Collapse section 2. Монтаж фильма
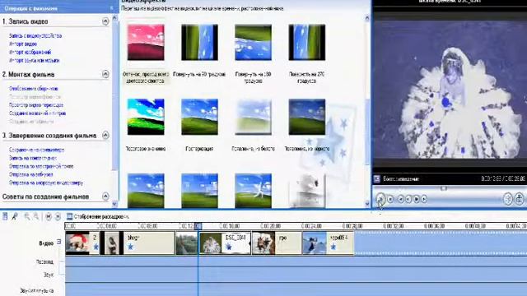The width and height of the screenshot is (527, 296). coord(105,74)
